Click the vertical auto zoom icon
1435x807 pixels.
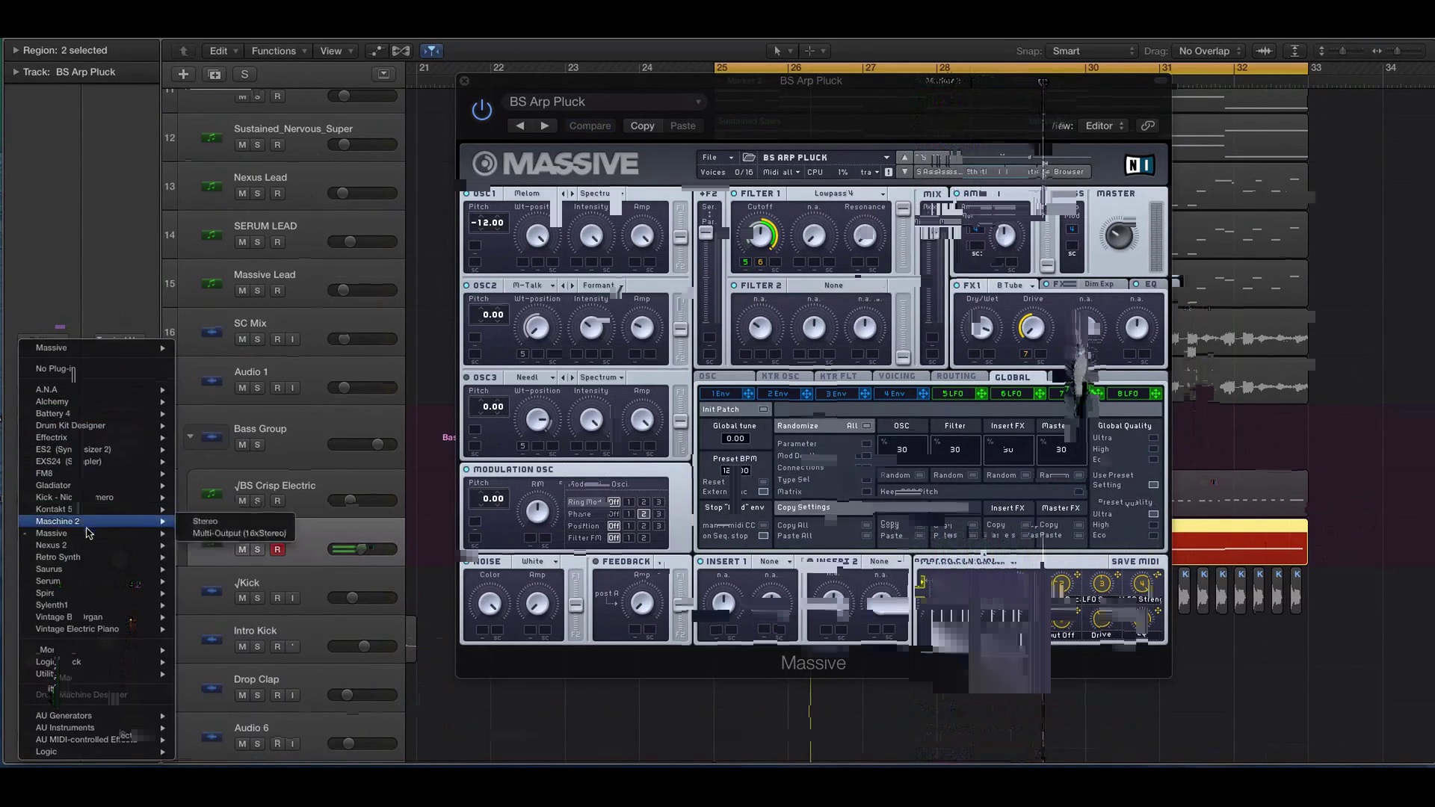(x=1295, y=51)
